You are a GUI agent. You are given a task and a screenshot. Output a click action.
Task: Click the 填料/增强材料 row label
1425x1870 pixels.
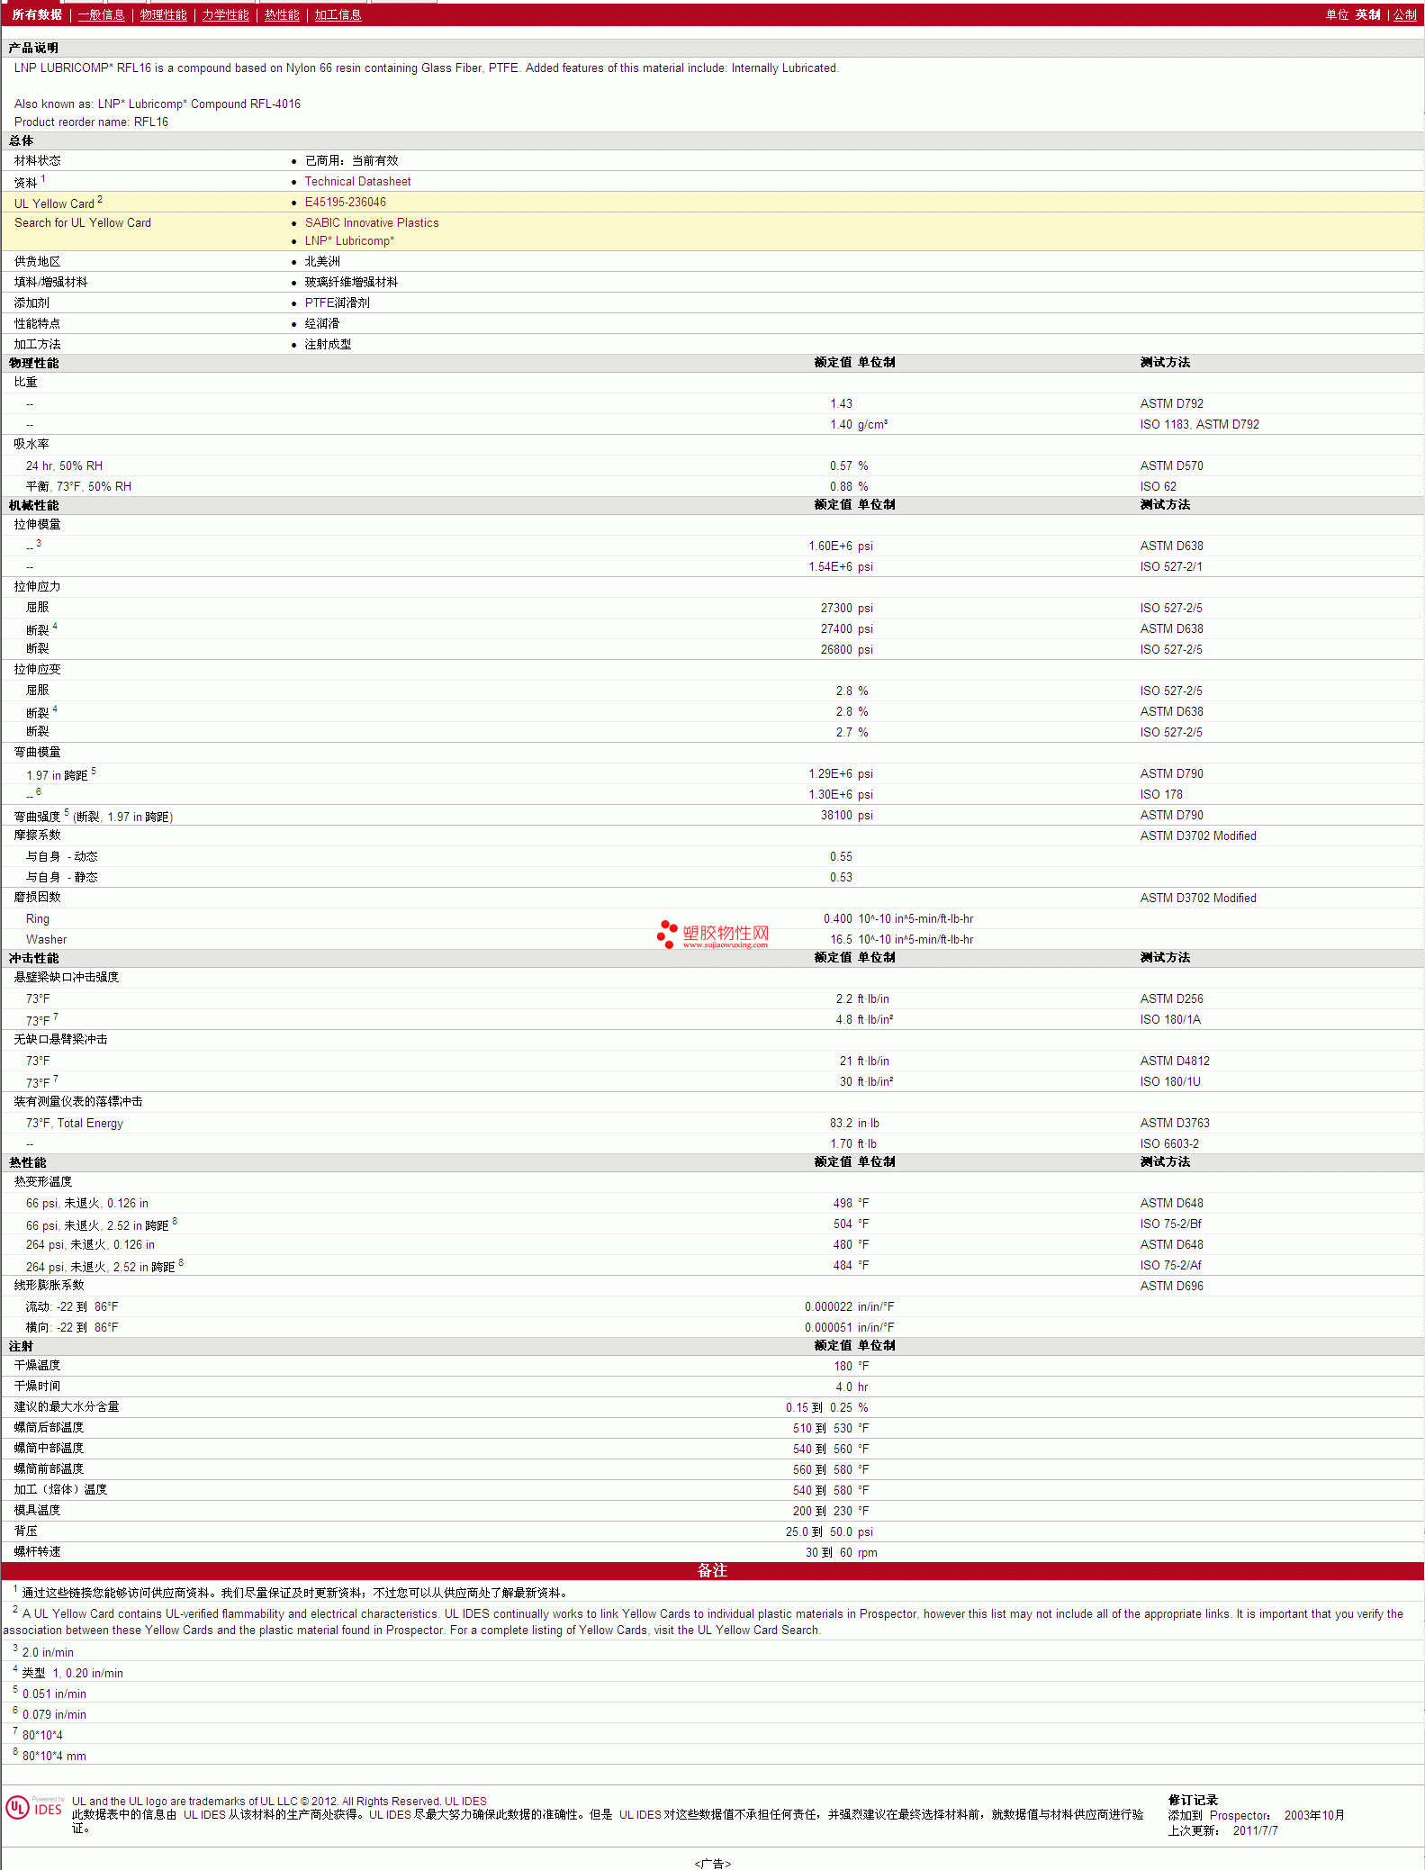[50, 283]
